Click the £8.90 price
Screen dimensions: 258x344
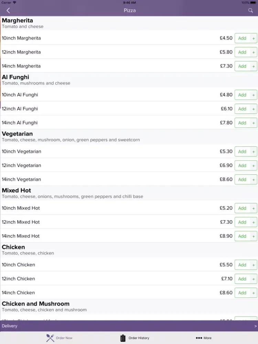[x=226, y=236]
